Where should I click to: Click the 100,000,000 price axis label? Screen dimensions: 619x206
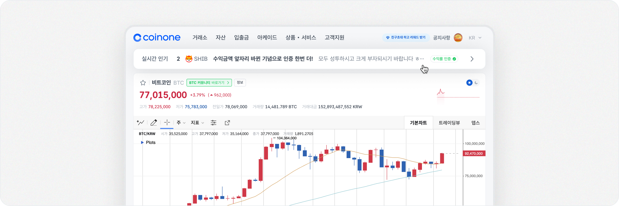click(475, 144)
